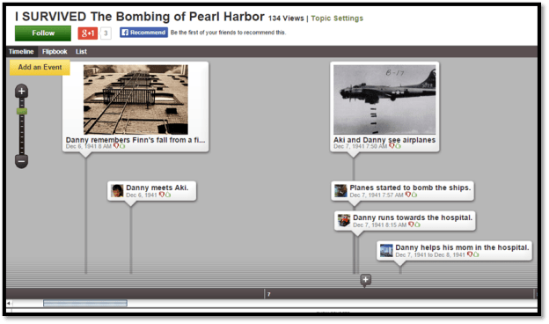Click the Add an Event button
The image size is (549, 324).
(x=40, y=67)
